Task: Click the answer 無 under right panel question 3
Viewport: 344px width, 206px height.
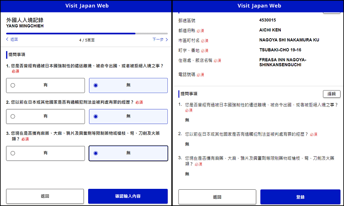Action: click(187, 174)
